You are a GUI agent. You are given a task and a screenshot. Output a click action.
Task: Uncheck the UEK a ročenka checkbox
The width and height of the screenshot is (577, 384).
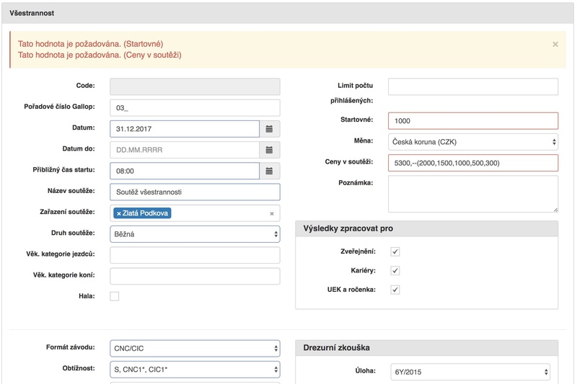395,290
